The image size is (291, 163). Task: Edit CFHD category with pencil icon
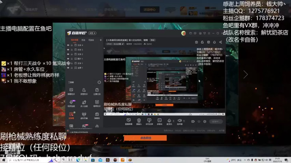(x=123, y=44)
